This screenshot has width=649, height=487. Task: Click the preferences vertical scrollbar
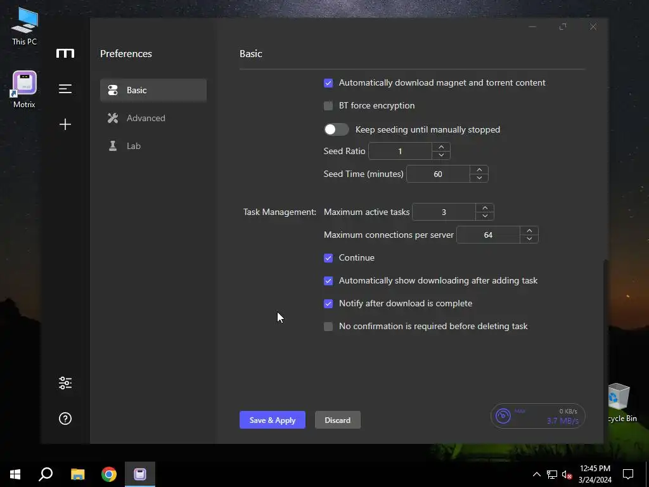coord(605,350)
